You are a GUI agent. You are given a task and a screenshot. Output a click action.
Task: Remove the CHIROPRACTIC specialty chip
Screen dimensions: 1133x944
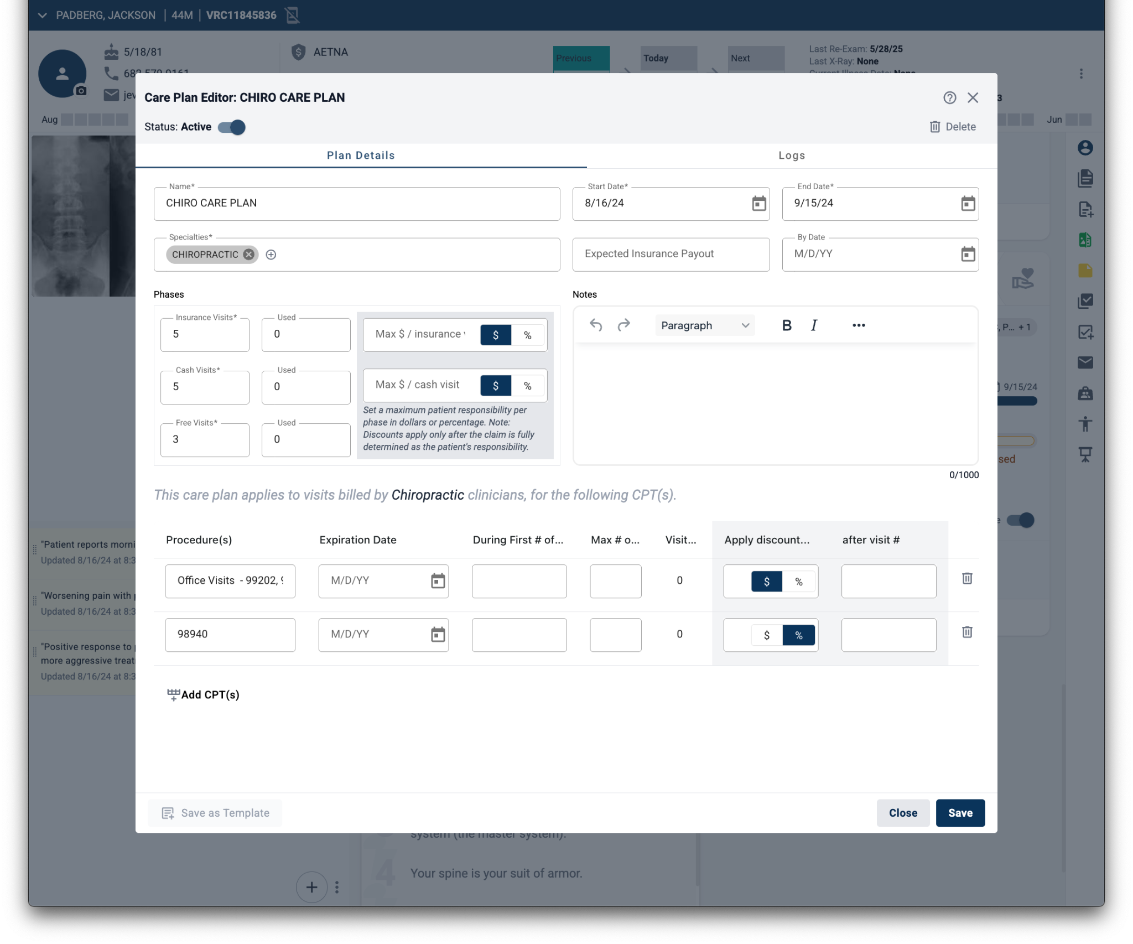coord(249,255)
